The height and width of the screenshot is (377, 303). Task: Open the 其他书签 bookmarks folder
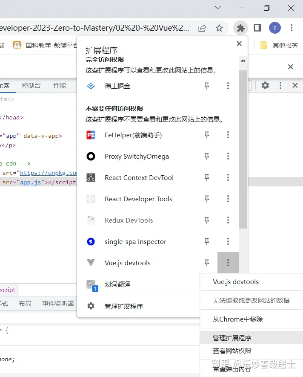click(x=279, y=45)
